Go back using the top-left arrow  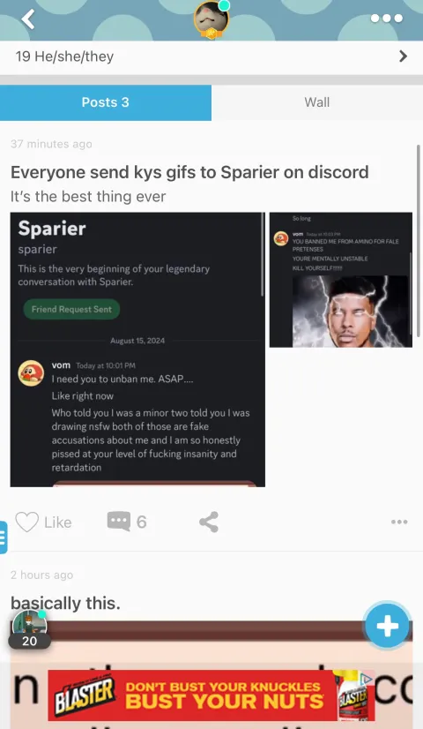[28, 19]
